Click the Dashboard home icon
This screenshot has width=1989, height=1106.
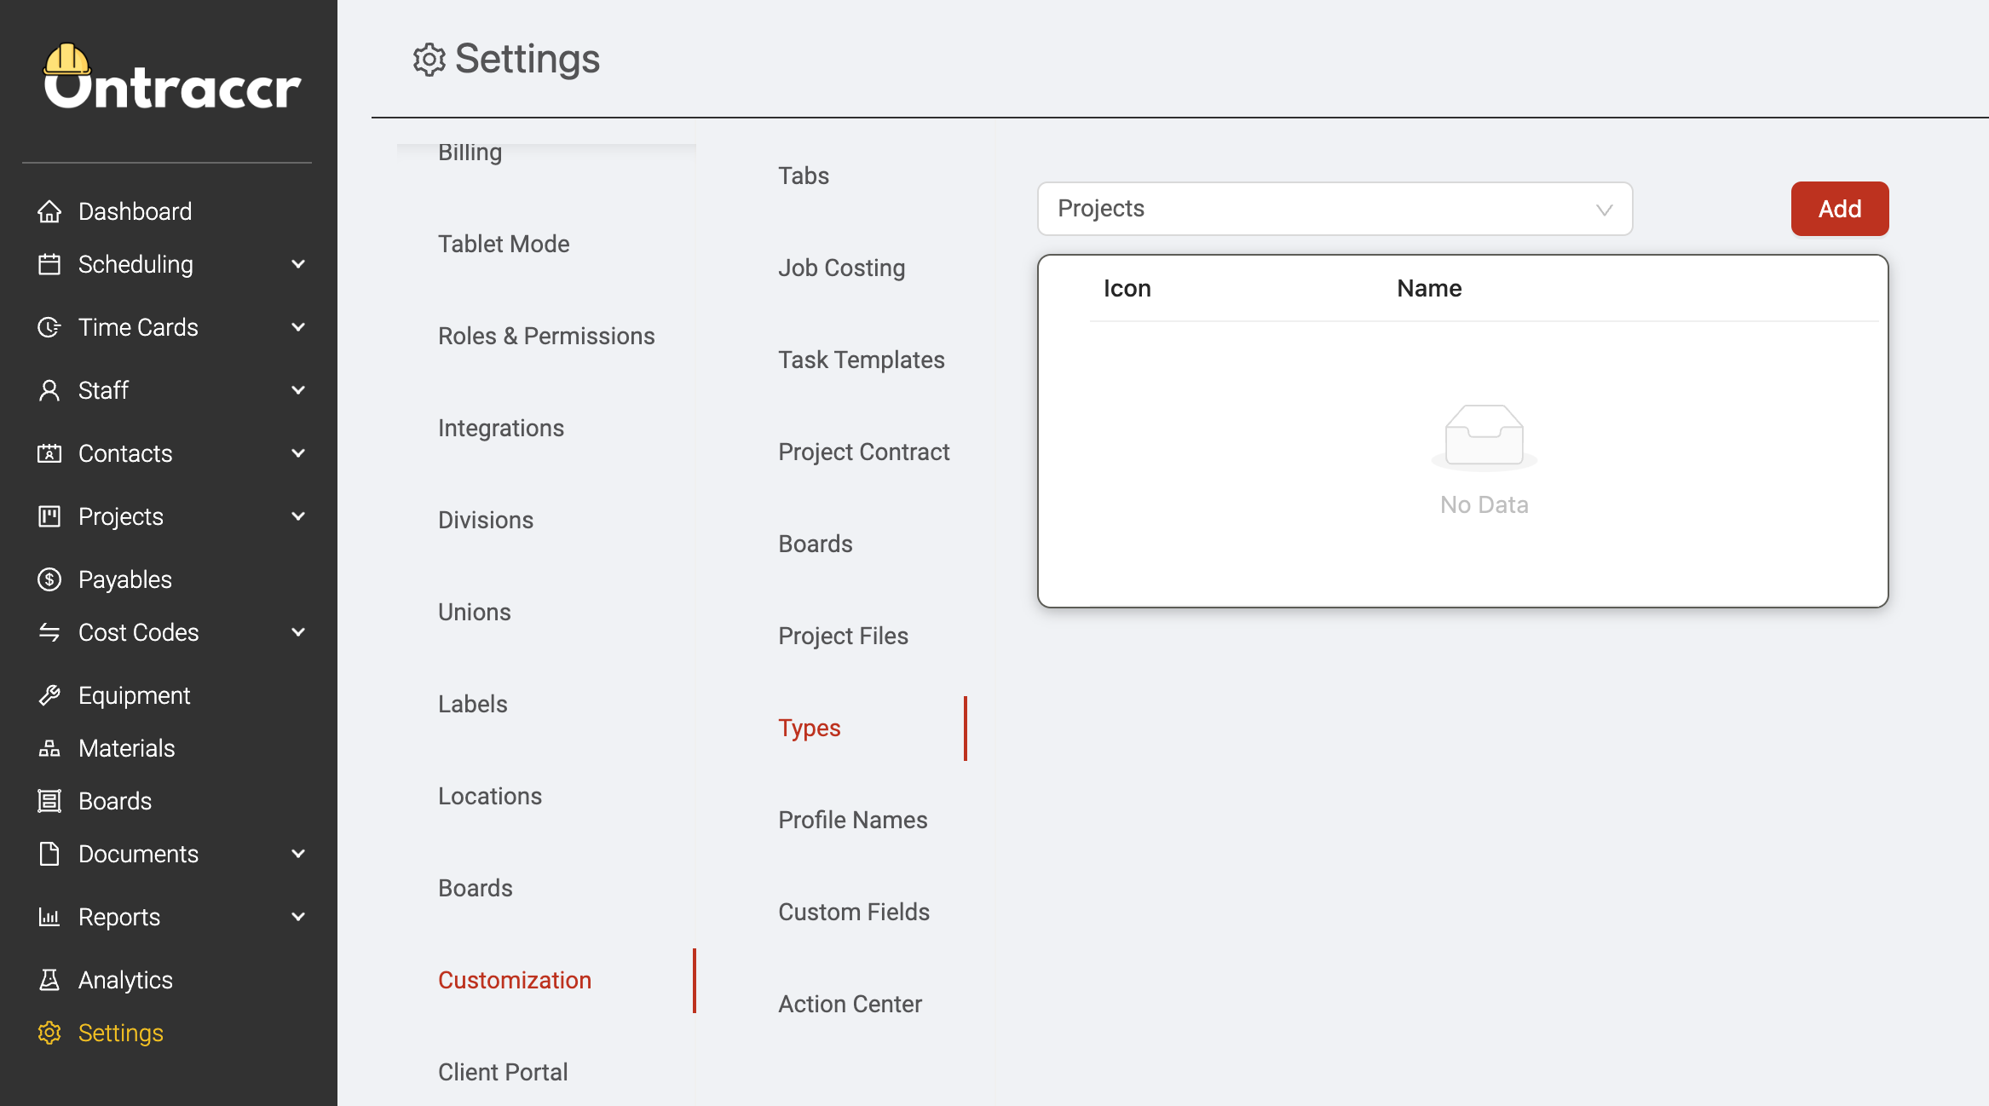[49, 211]
